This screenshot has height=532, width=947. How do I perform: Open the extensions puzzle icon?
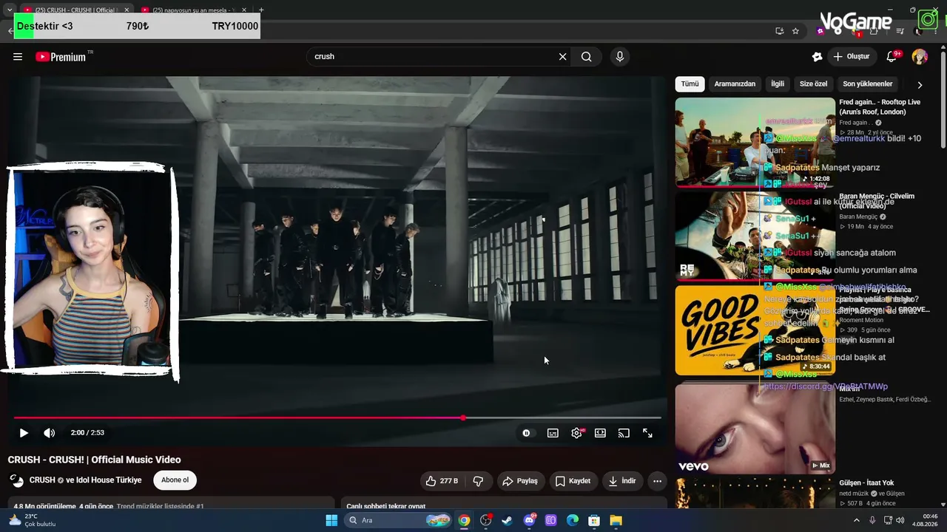click(x=874, y=31)
